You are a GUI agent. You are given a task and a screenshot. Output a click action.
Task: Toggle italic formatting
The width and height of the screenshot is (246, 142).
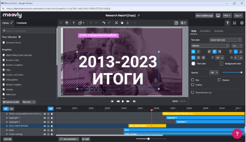coord(198,51)
